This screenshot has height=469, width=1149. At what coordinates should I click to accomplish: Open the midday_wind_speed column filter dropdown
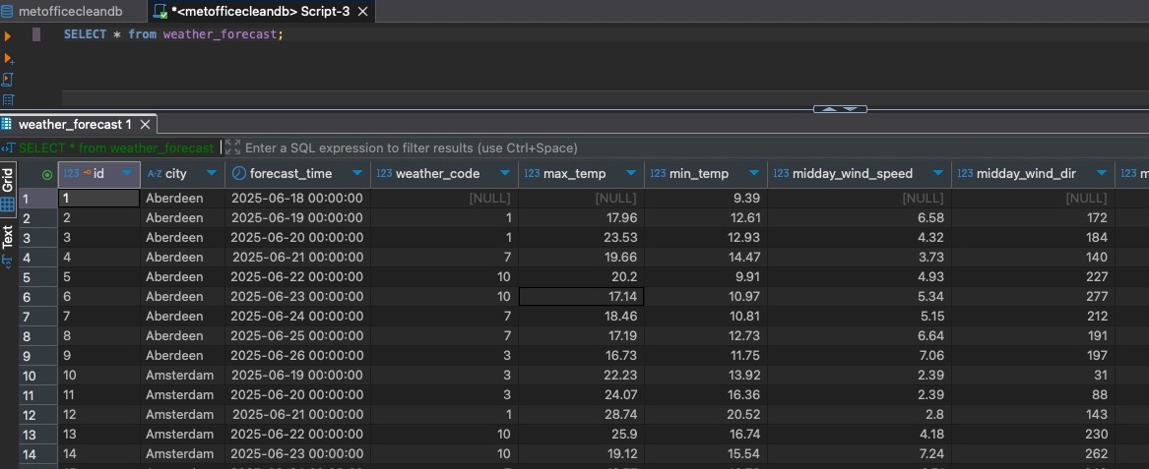tap(938, 173)
